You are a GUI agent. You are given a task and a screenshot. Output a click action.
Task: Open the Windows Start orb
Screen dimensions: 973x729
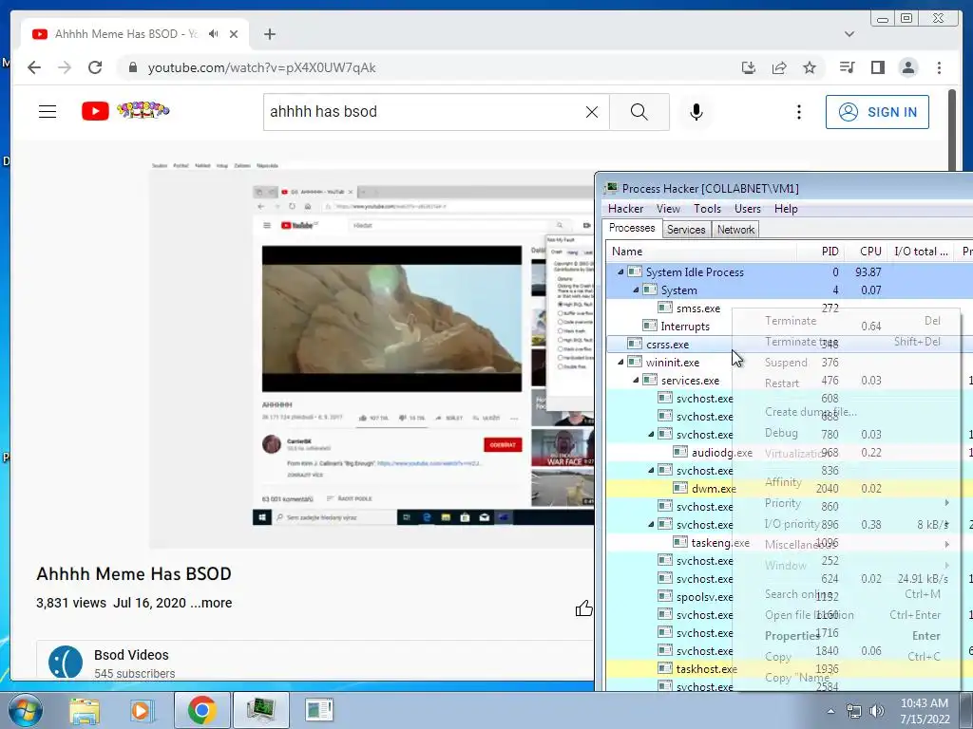click(26, 710)
